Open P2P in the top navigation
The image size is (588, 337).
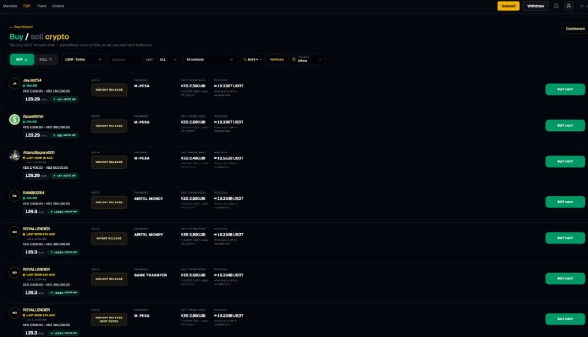[x=26, y=6]
